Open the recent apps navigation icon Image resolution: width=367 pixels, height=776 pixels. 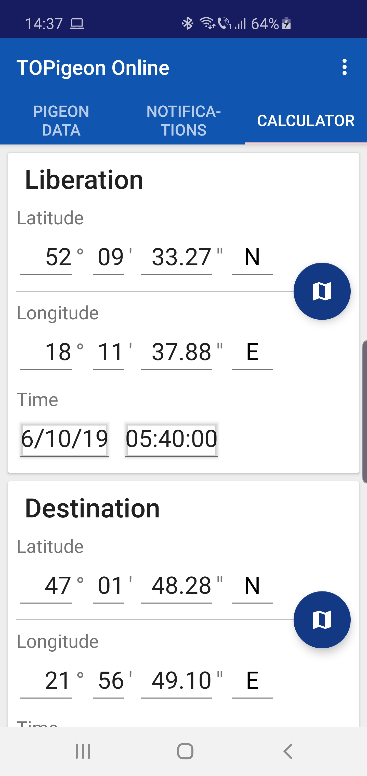83,751
